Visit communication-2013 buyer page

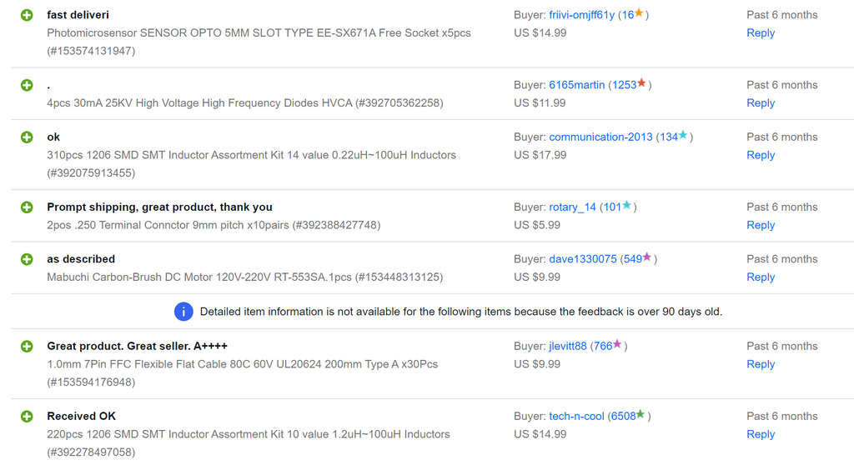600,137
